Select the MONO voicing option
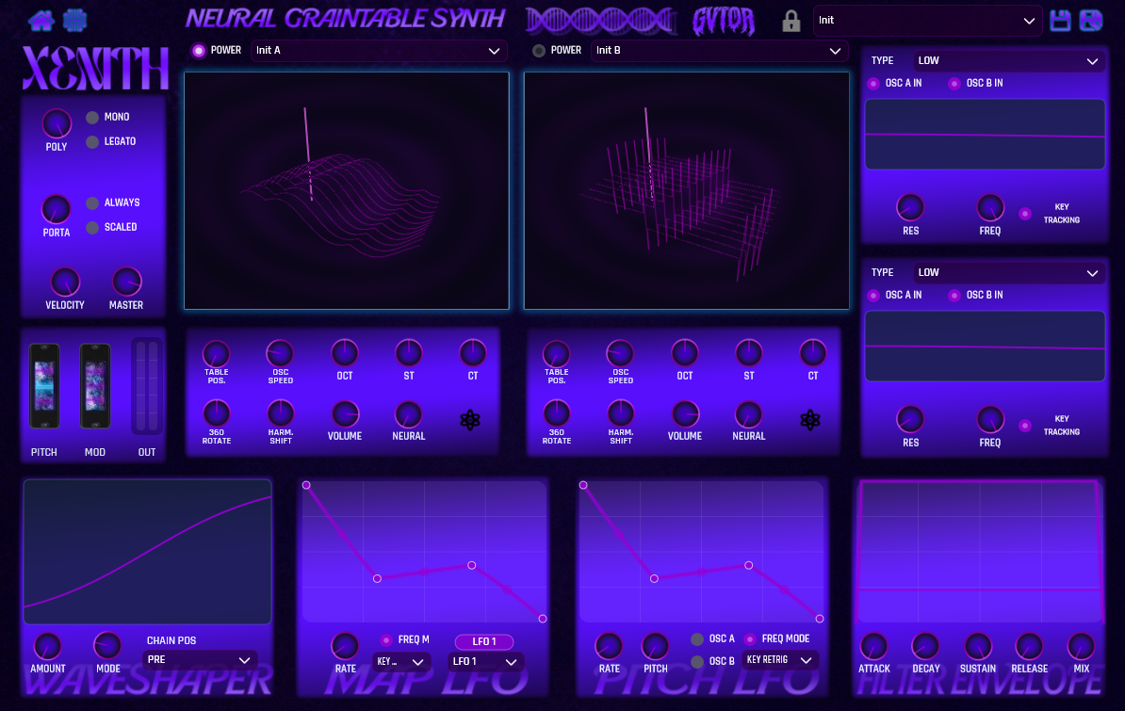 [91, 117]
